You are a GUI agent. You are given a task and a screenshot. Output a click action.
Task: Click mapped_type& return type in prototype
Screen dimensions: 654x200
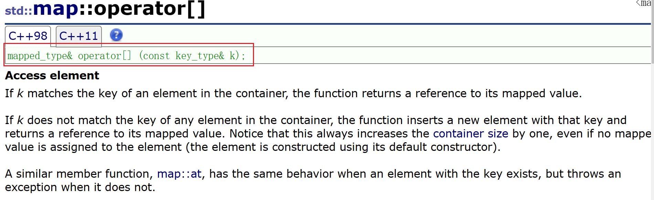pyautogui.click(x=40, y=56)
